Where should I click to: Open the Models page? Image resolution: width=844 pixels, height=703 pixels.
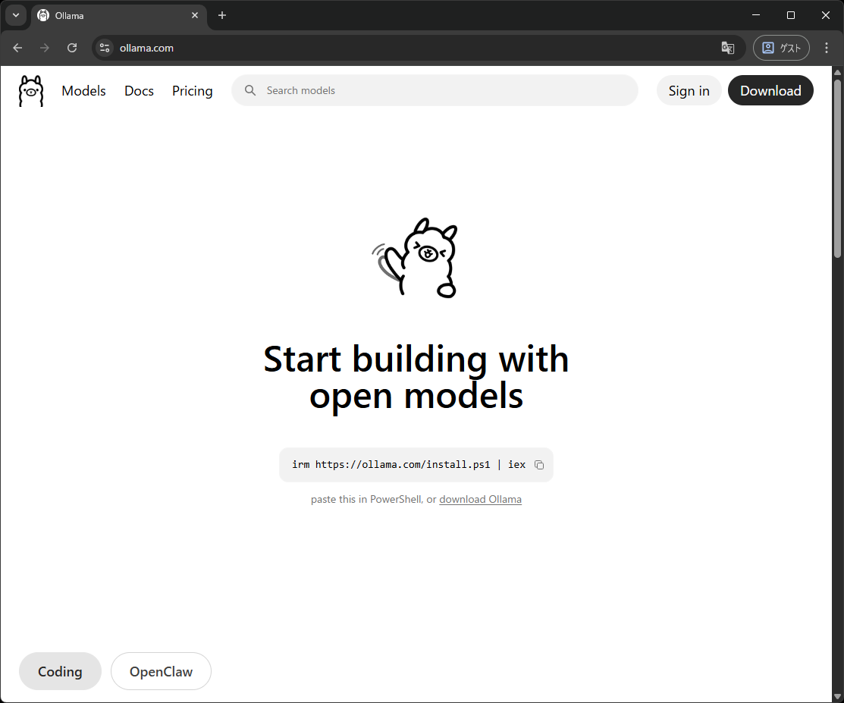(83, 91)
